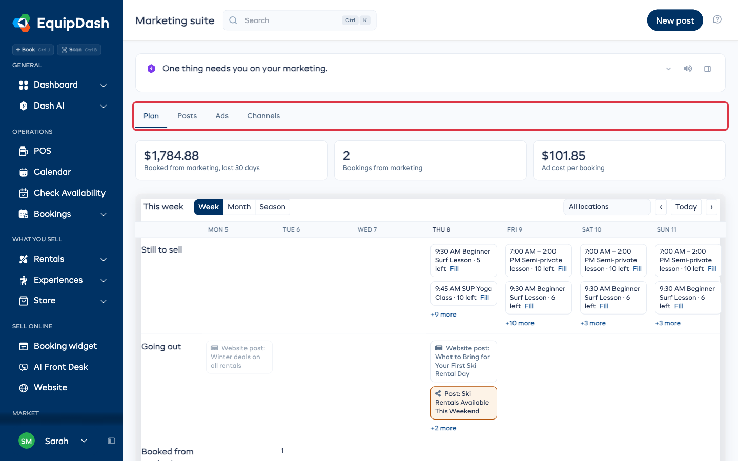Viewport: 738px width, 461px height.
Task: Show +9 more on Thursday
Action: point(443,315)
